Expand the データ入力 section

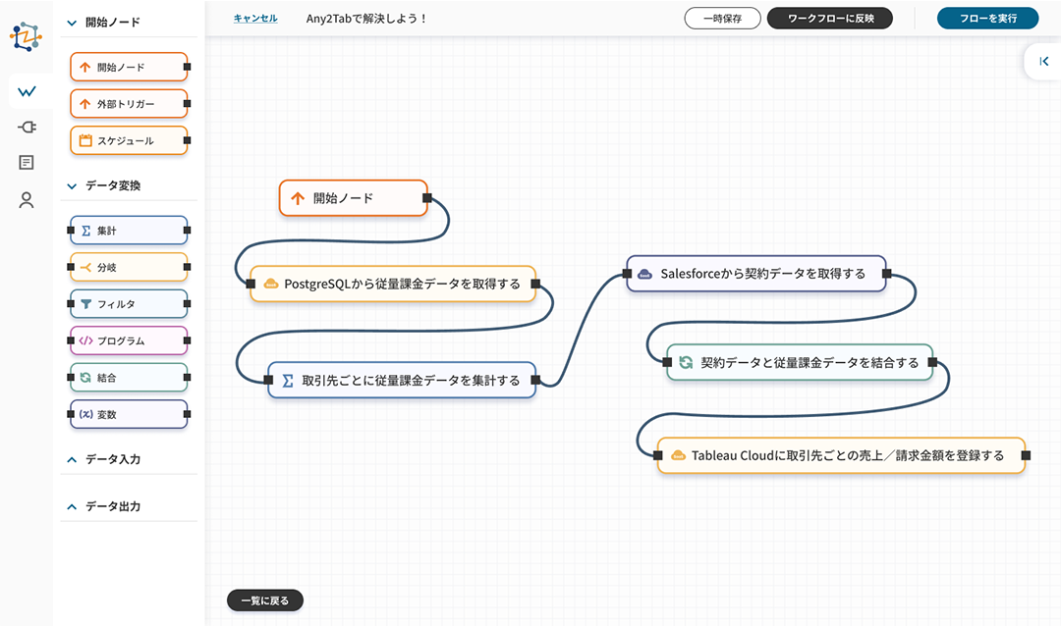(72, 459)
